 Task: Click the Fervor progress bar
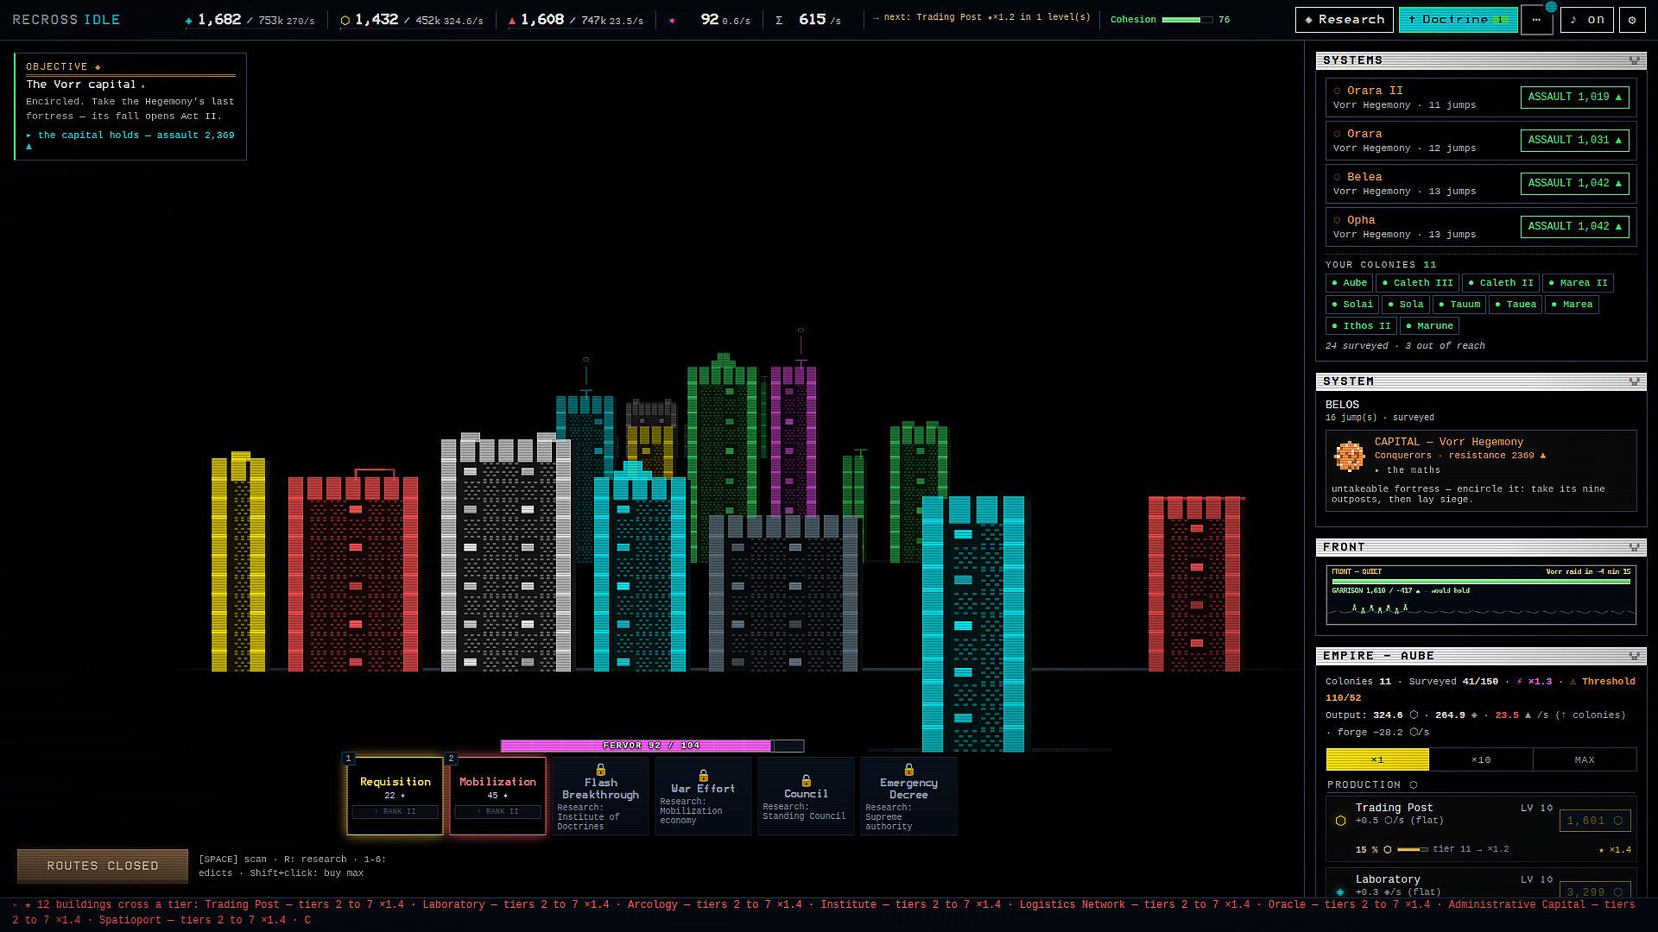652,746
